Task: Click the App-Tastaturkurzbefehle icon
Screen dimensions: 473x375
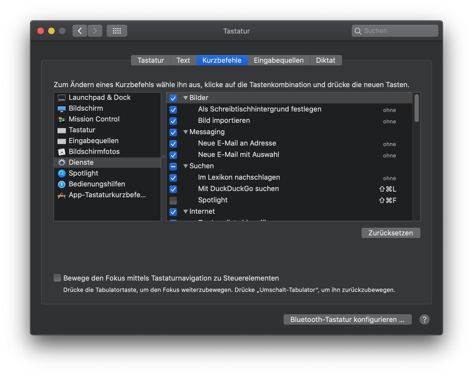Action: tap(62, 195)
